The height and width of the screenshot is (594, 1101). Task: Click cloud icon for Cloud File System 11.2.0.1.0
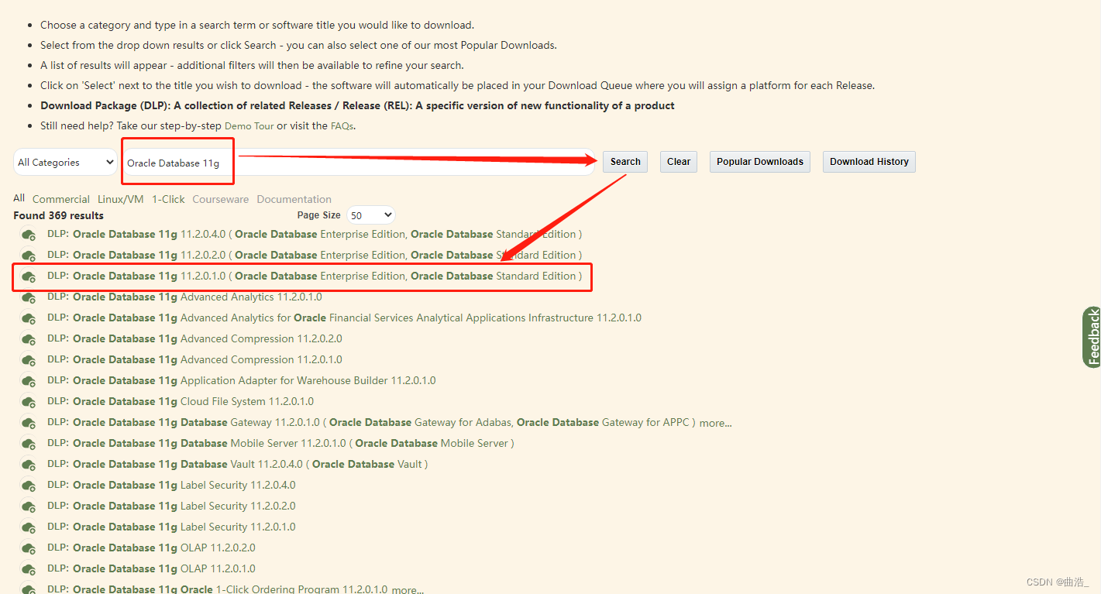29,402
